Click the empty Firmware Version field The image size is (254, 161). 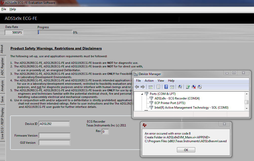pos(55,136)
